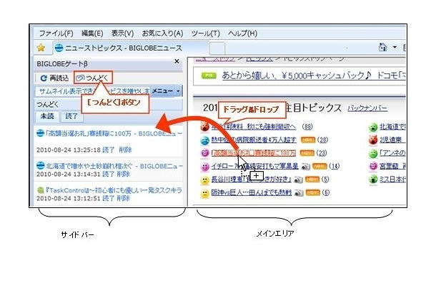This screenshot has width=436, height=285.
Task: Click 削除 for the 13:25:18 entry
Action: (x=125, y=150)
